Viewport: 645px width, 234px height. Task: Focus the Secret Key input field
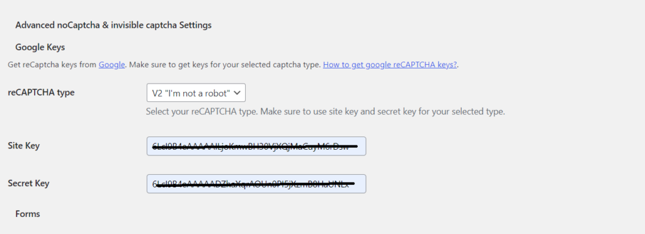point(256,184)
